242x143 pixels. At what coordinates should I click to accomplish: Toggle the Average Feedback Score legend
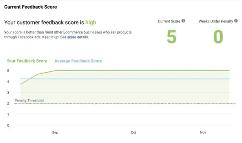[78, 61]
